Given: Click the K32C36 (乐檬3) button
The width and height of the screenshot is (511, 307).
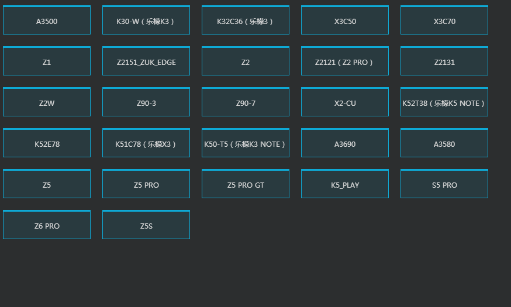Looking at the screenshot, I should [246, 20].
